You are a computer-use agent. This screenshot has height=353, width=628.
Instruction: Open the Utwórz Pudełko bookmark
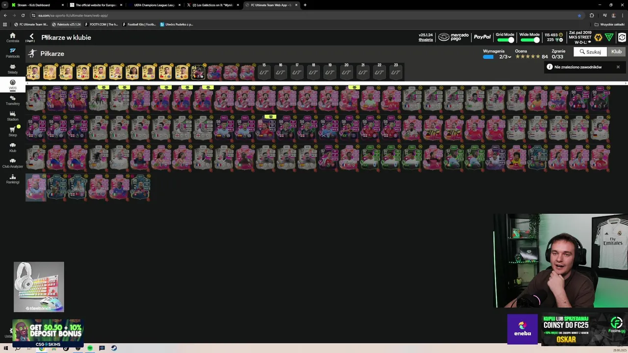(x=177, y=24)
